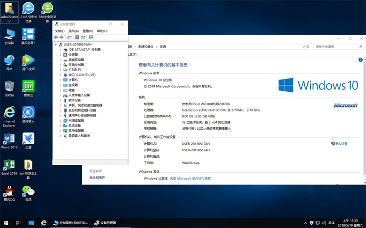Open the 查看(V) menu in Device Manager
Image resolution: width=366 pixels, height=228 pixels.
(x=88, y=31)
